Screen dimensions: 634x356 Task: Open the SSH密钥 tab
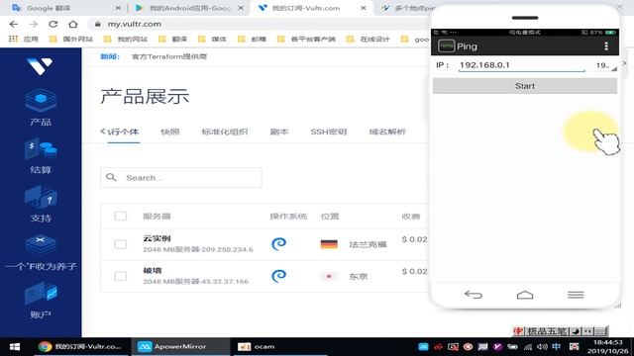328,132
